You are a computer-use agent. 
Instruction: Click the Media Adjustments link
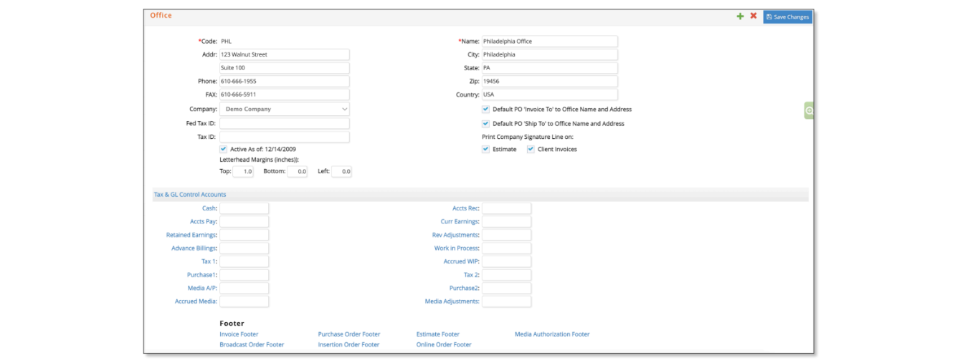[452, 301]
